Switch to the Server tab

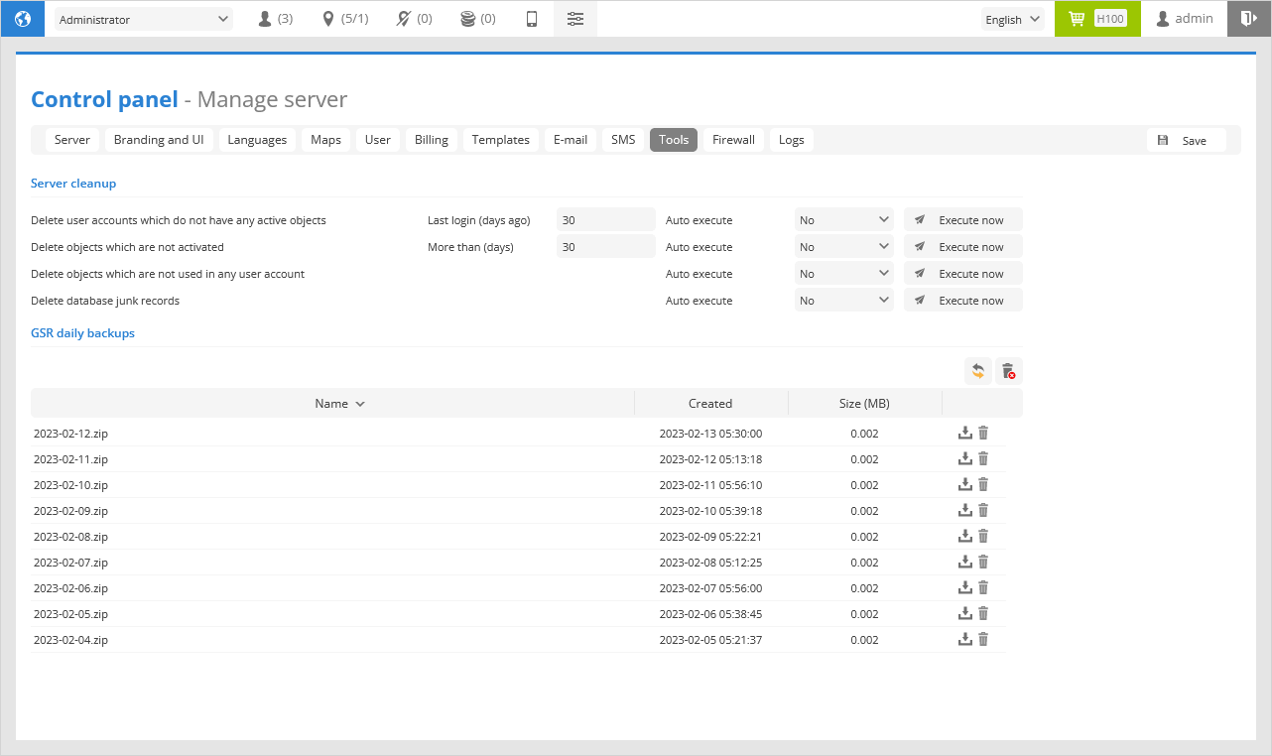click(x=72, y=140)
